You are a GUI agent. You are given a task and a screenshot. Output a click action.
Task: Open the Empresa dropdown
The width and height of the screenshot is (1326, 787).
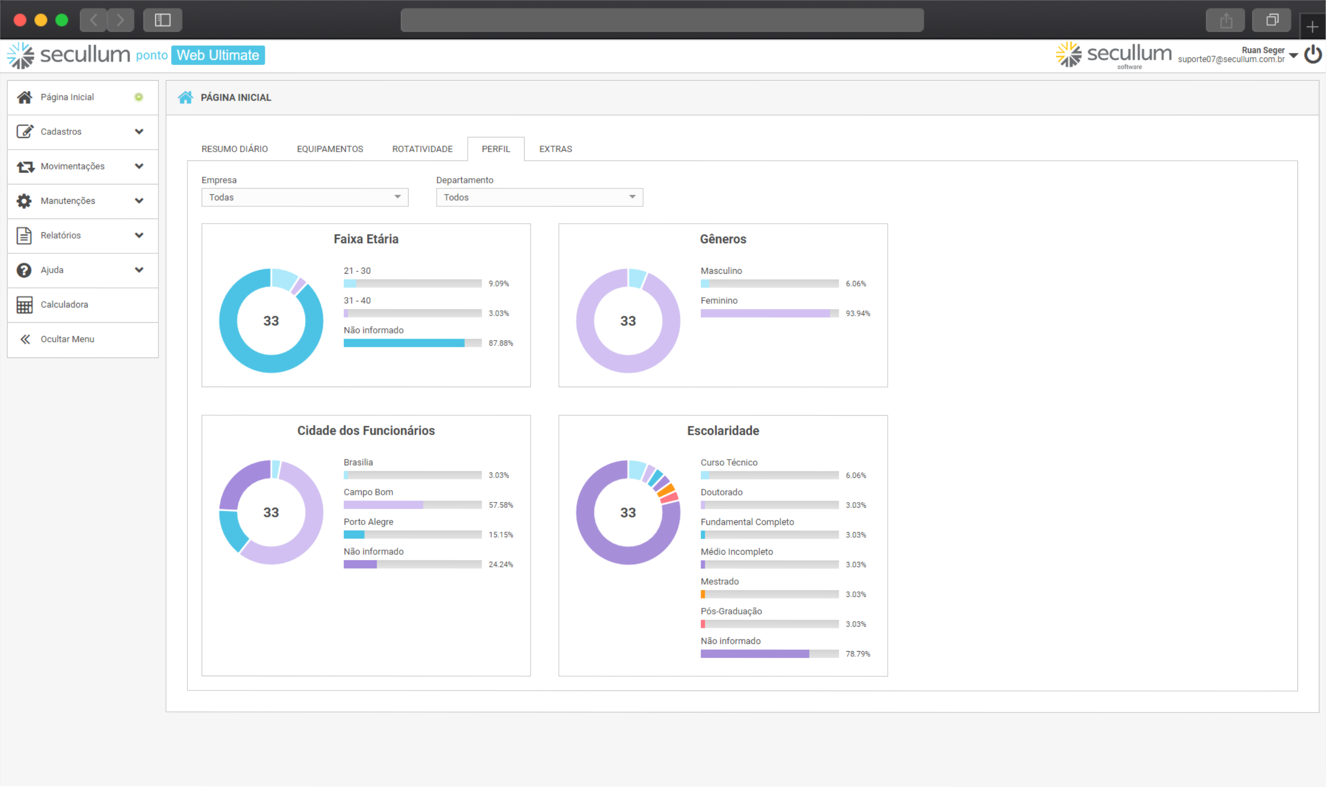click(x=304, y=197)
